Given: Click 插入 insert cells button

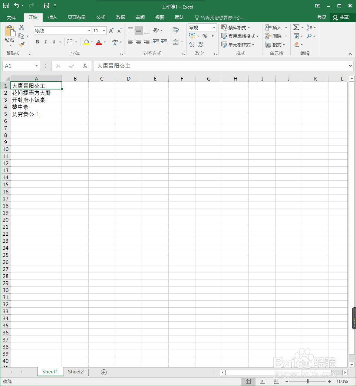Looking at the screenshot, I should pyautogui.click(x=276, y=27).
